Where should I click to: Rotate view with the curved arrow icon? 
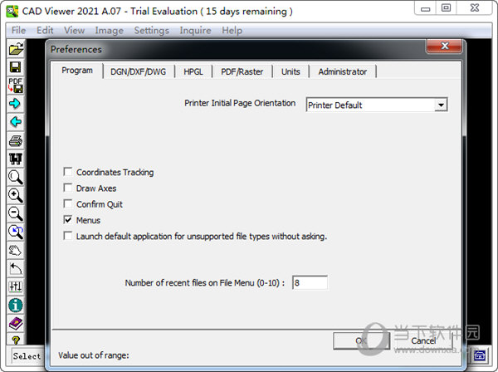pyautogui.click(x=16, y=269)
